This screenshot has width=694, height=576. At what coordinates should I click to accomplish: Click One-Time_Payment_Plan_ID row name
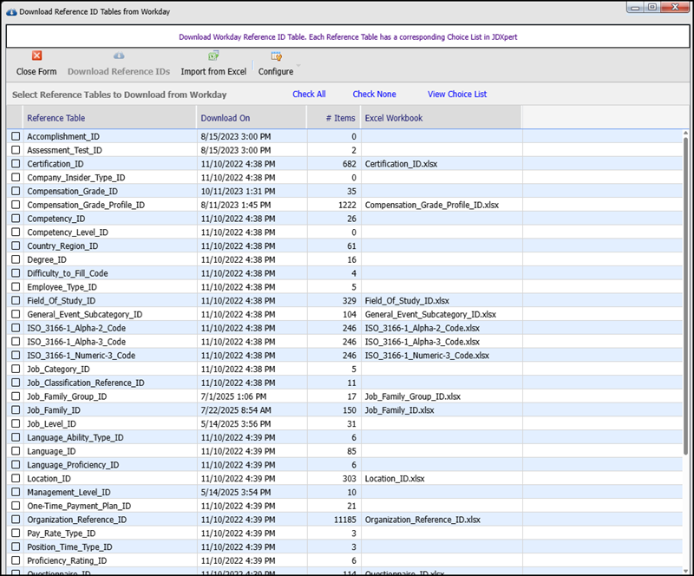click(79, 506)
